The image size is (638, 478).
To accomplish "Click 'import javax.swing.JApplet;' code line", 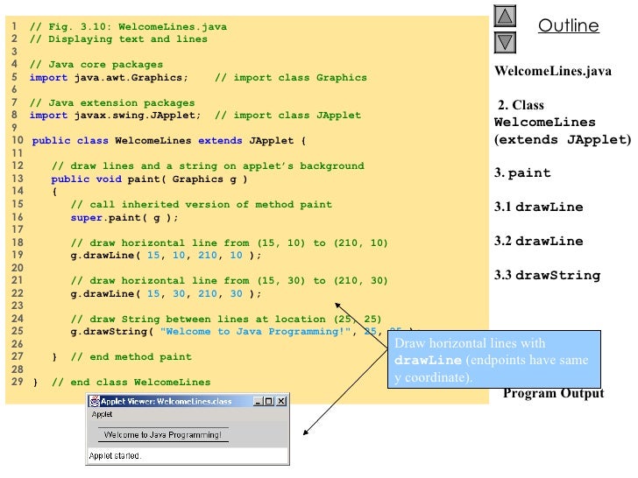I will tap(115, 115).
